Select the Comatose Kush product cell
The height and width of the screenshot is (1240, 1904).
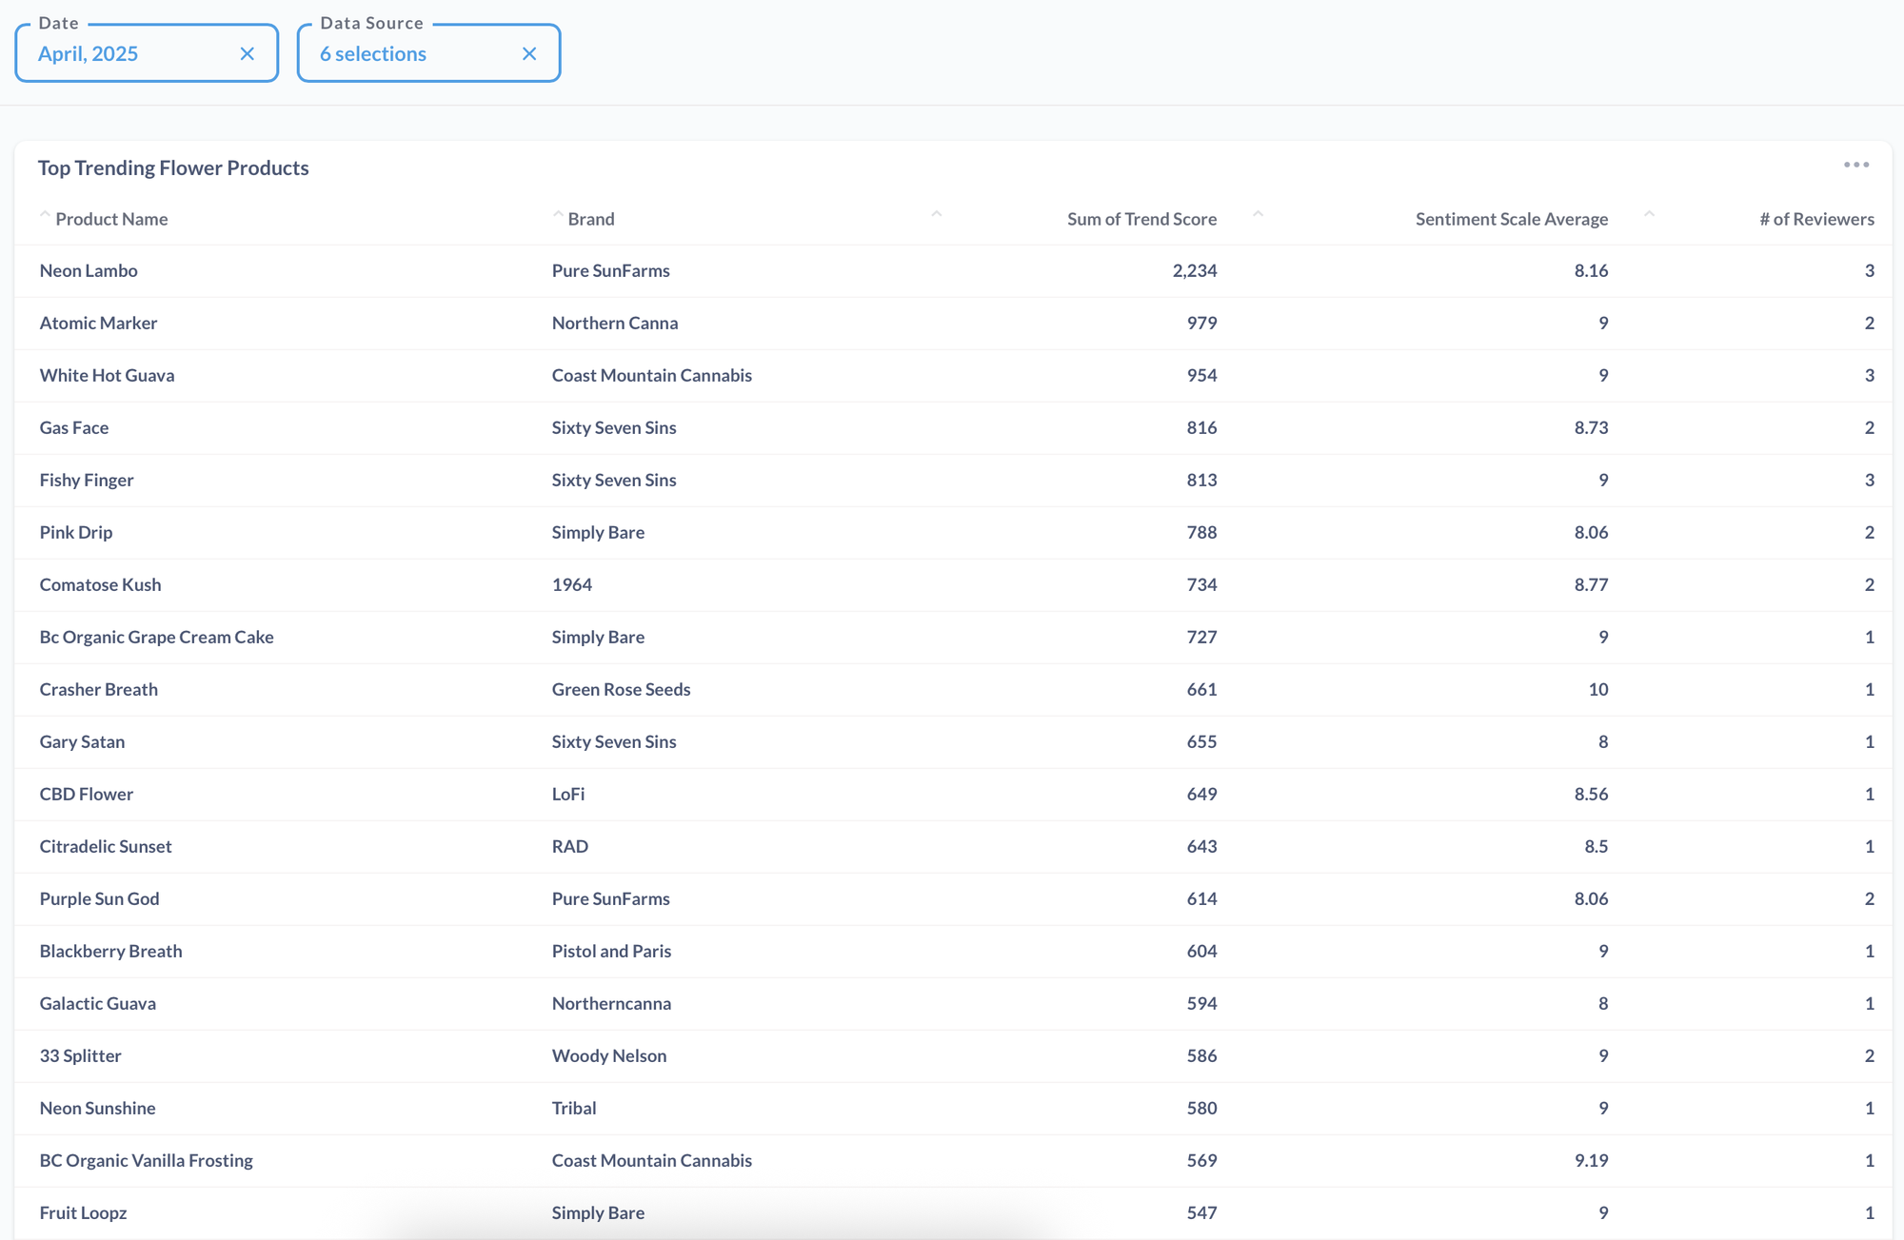100,584
